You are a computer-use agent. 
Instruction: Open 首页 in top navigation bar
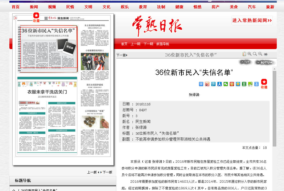coord(16,7)
